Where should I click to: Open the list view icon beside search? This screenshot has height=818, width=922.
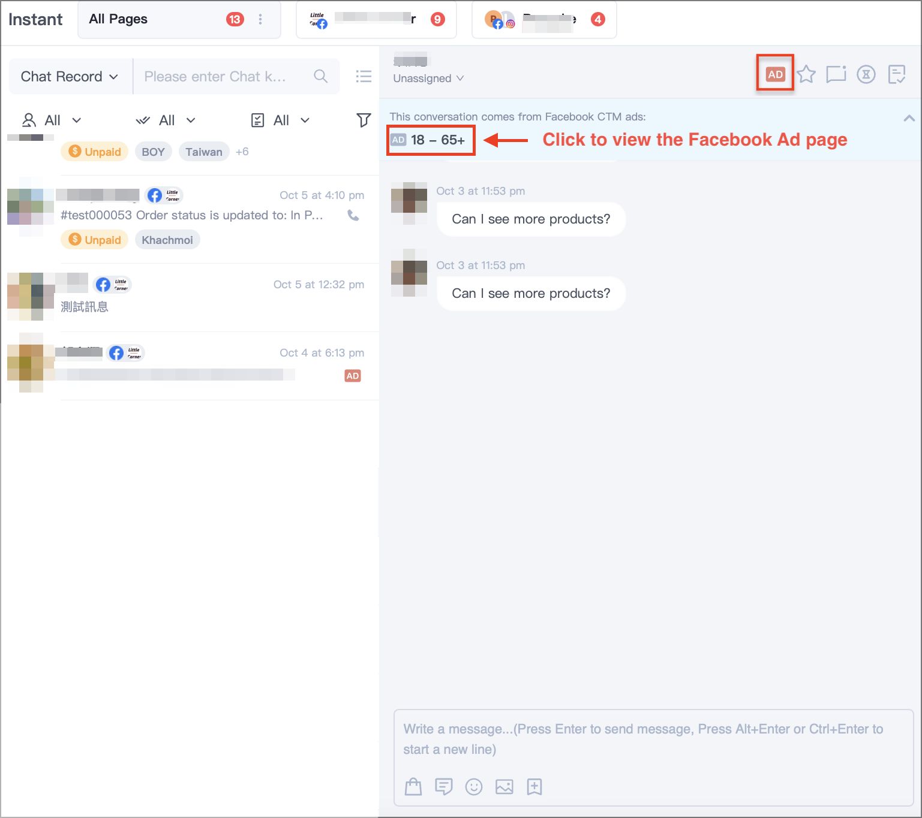pos(364,76)
